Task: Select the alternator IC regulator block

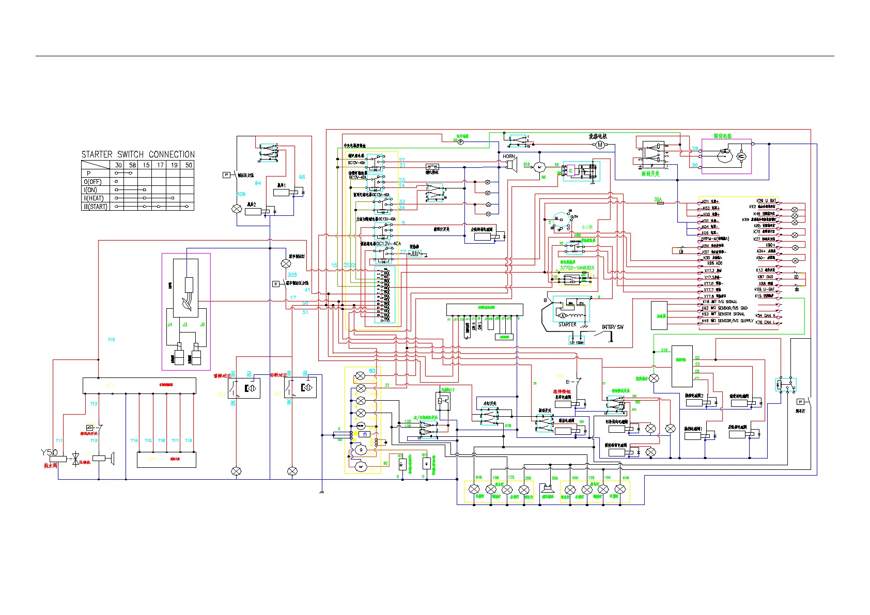Action: point(571,170)
